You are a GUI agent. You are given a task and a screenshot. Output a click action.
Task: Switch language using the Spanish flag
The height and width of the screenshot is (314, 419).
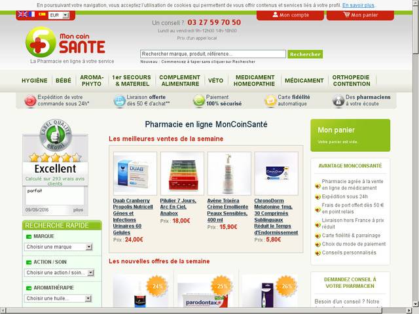coord(42,14)
